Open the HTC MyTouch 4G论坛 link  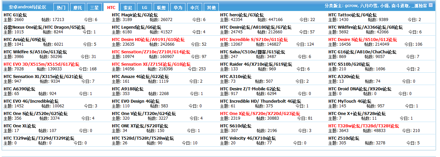click(350, 101)
